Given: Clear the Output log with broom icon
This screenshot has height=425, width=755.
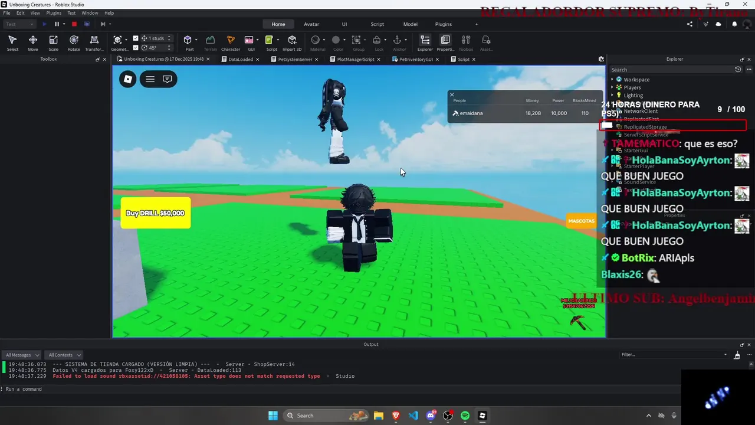Looking at the screenshot, I should 737,355.
